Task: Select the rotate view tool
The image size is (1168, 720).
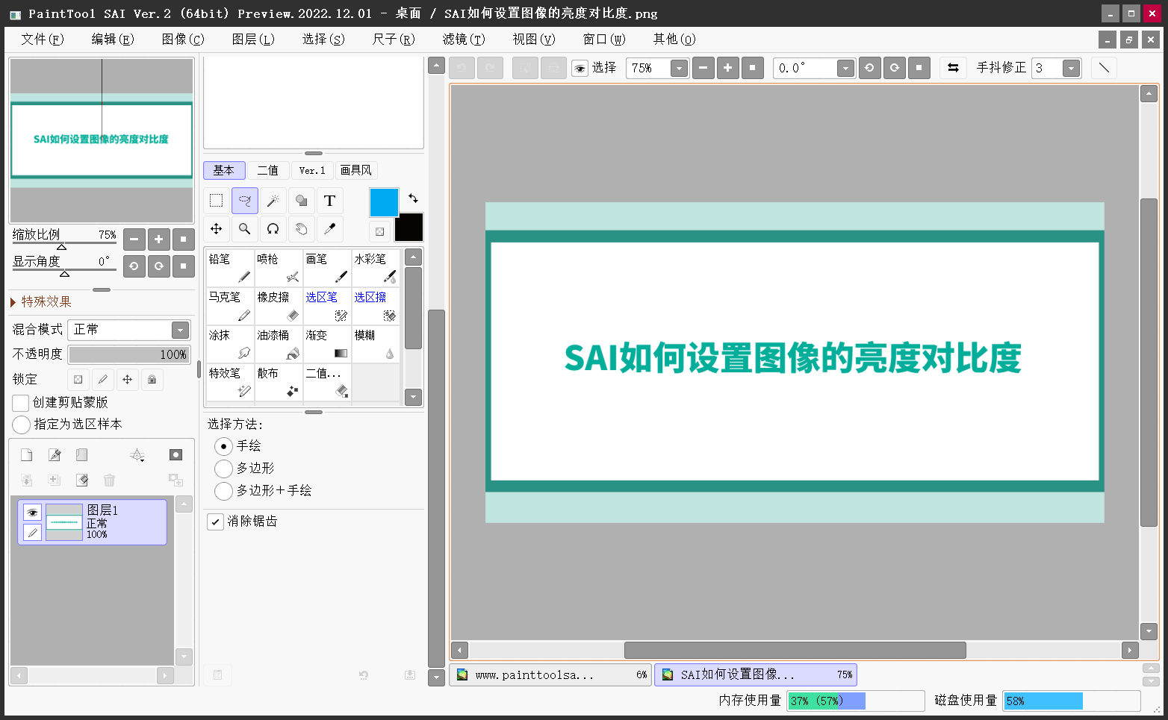Action: 273,229
